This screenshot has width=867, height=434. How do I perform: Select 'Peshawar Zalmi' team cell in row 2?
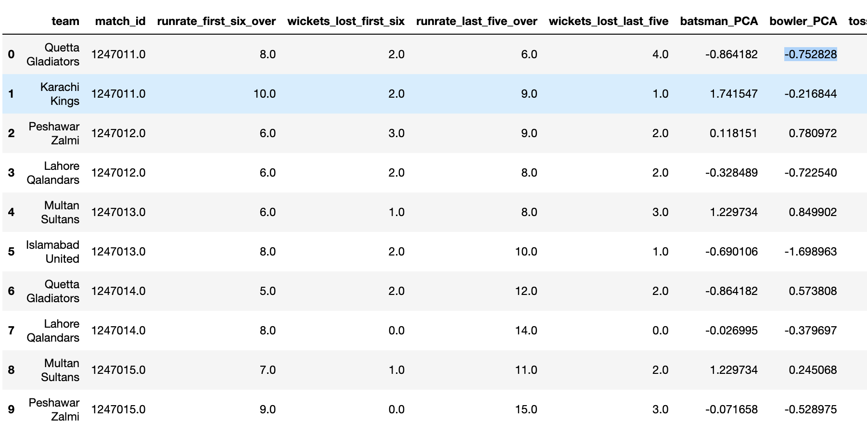click(54, 133)
